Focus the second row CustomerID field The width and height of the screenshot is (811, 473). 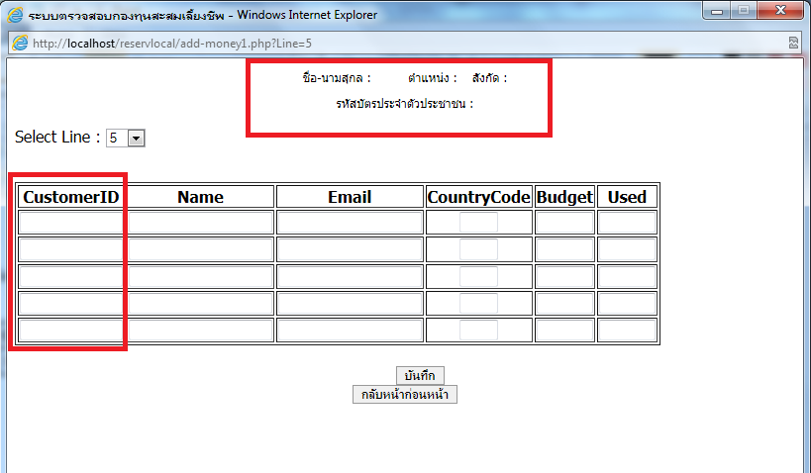(71, 249)
